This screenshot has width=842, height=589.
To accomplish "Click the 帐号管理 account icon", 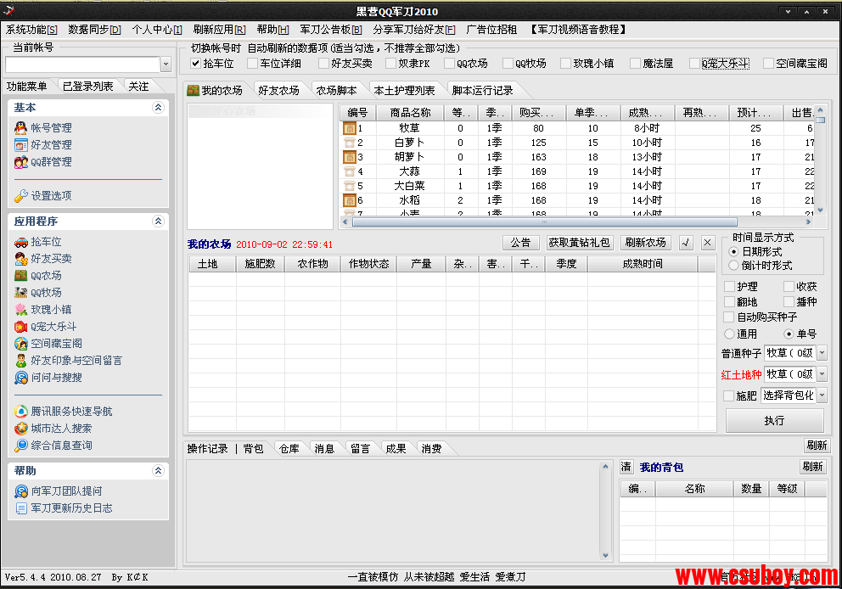I will coord(21,128).
